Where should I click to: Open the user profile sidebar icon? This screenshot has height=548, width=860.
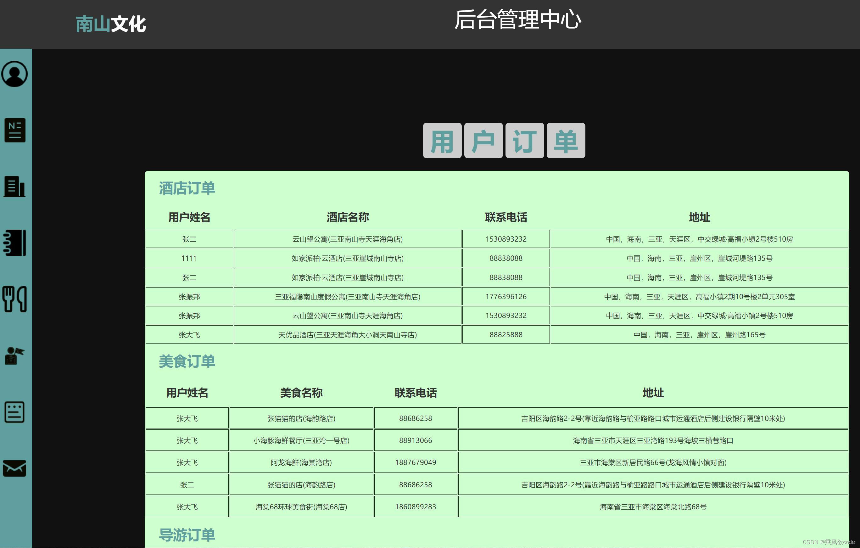pos(15,74)
